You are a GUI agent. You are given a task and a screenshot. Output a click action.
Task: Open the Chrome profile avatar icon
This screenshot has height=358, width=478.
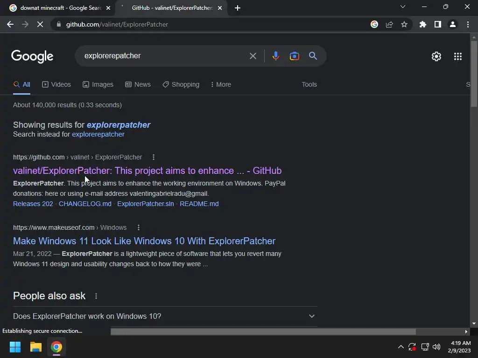coord(453,24)
